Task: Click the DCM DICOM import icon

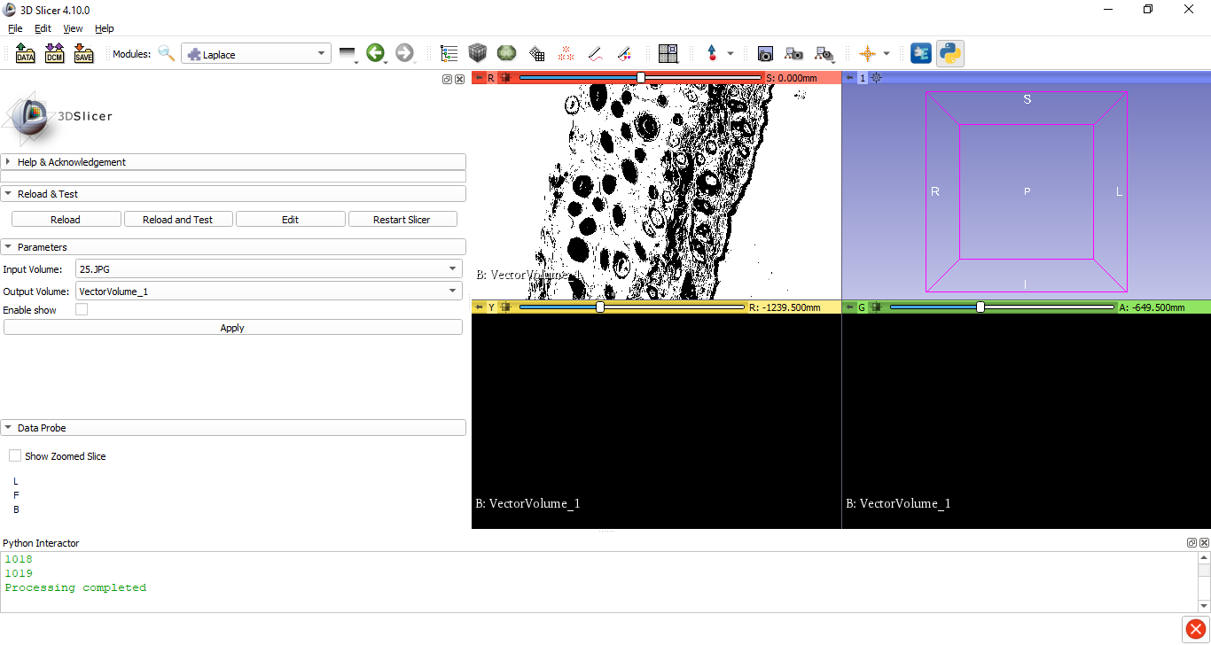Action: 54,54
